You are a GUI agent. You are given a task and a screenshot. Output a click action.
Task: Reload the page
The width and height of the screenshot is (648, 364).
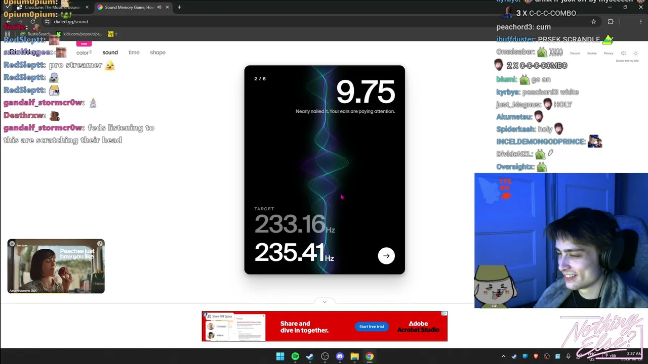point(32,22)
